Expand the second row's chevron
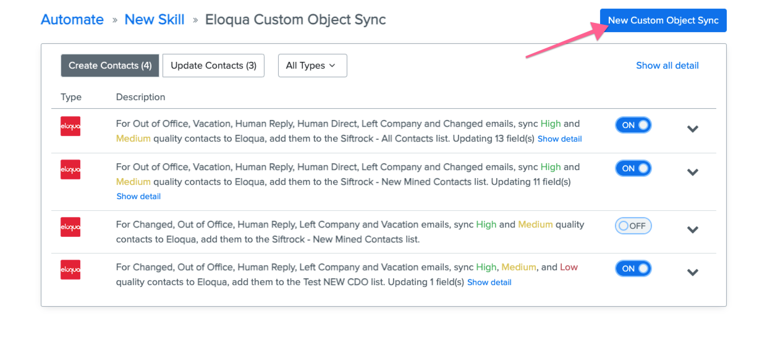The image size is (762, 342). pos(693,173)
